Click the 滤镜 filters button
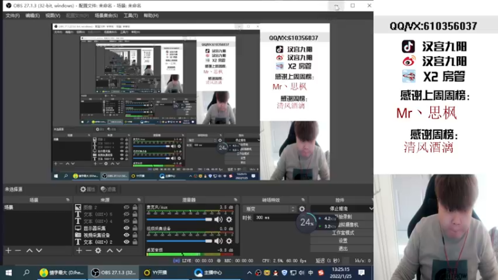 coord(108,189)
